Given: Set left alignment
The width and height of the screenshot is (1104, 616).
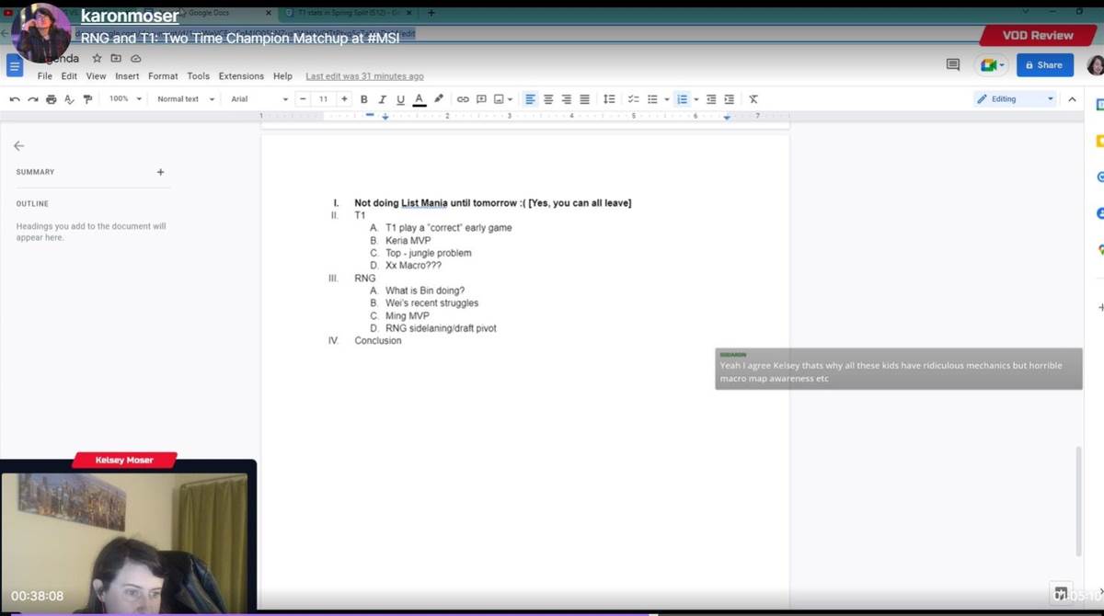Looking at the screenshot, I should click(x=530, y=99).
